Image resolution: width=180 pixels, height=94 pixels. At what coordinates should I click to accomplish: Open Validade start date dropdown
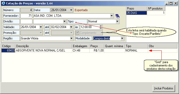click(x=41, y=27)
